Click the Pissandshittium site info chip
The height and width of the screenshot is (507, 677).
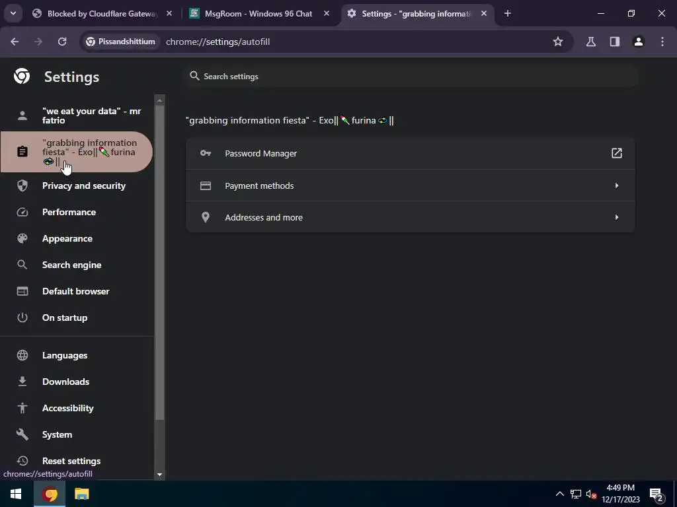pos(120,42)
